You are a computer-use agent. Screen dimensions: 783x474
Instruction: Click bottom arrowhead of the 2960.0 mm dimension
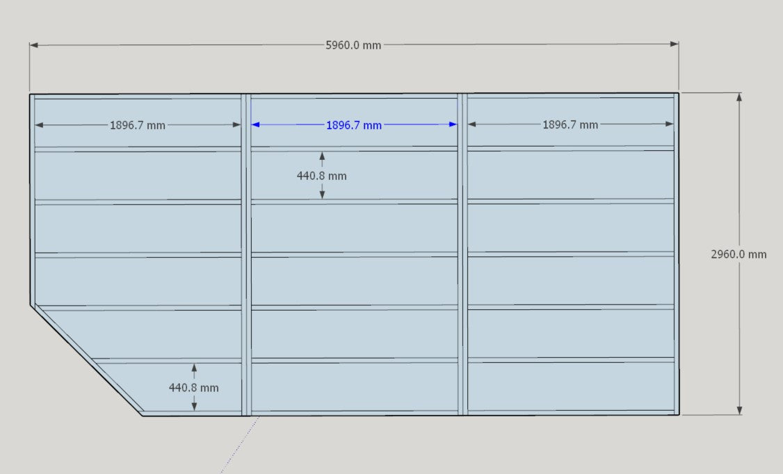coord(739,411)
